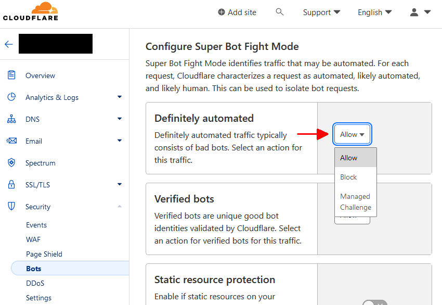
Task: Click the Add site link
Action: pos(237,12)
